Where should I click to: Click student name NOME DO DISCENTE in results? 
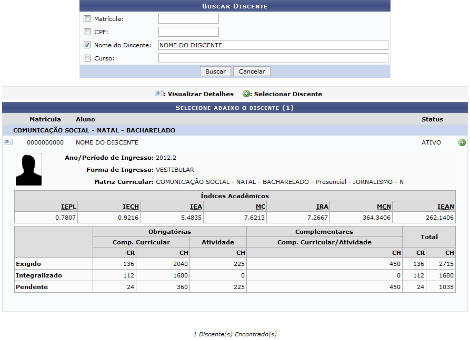point(107,142)
